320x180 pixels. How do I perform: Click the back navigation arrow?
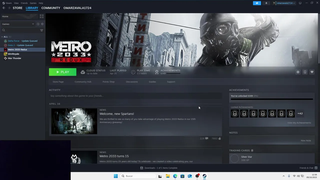click(4, 8)
